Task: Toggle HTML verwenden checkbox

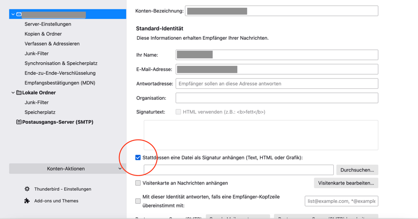Action: (x=178, y=112)
